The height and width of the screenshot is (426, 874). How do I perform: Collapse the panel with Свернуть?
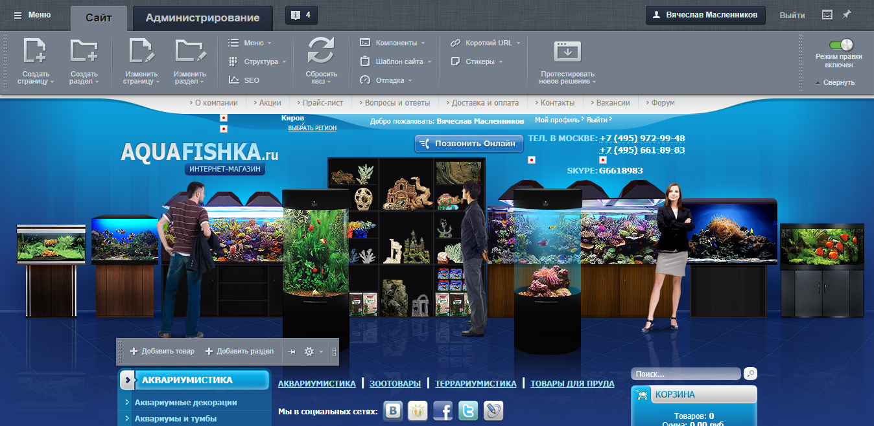click(835, 82)
